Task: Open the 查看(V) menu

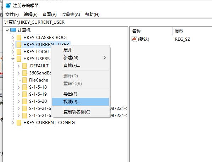Action: 50,14
